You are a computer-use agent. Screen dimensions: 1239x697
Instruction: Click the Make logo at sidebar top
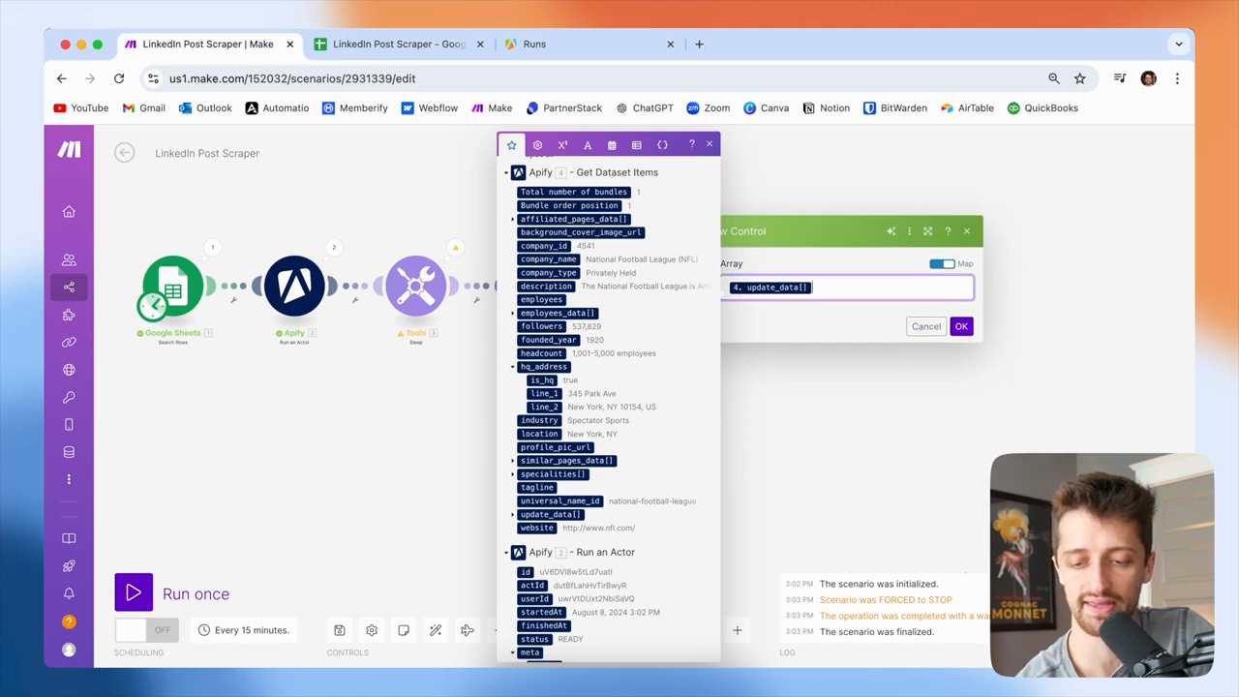[69, 149]
